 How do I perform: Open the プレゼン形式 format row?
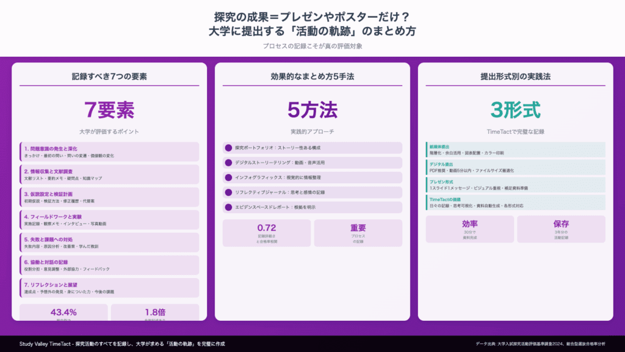(x=515, y=185)
